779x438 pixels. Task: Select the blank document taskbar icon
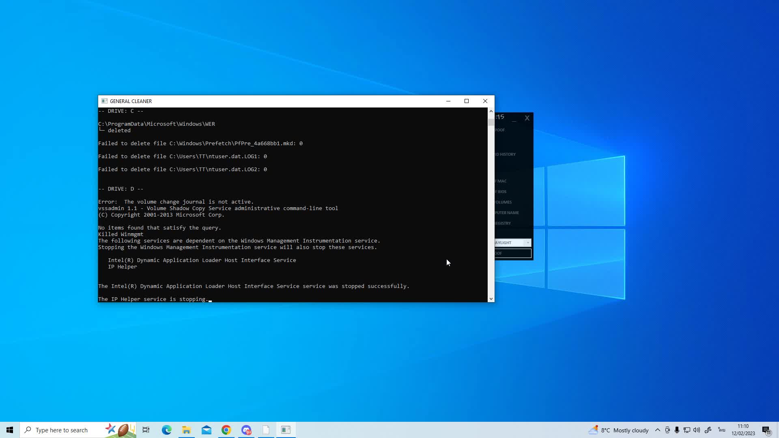click(x=266, y=430)
